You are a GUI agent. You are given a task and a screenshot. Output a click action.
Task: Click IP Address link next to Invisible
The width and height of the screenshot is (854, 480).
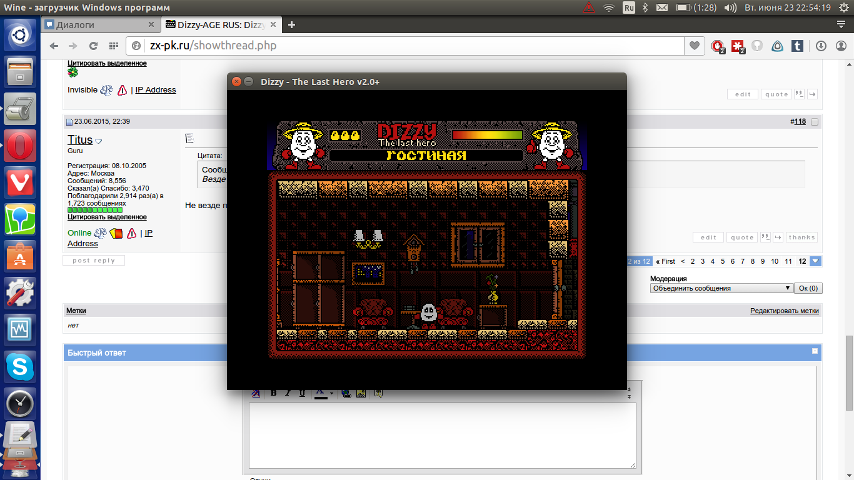tap(156, 90)
